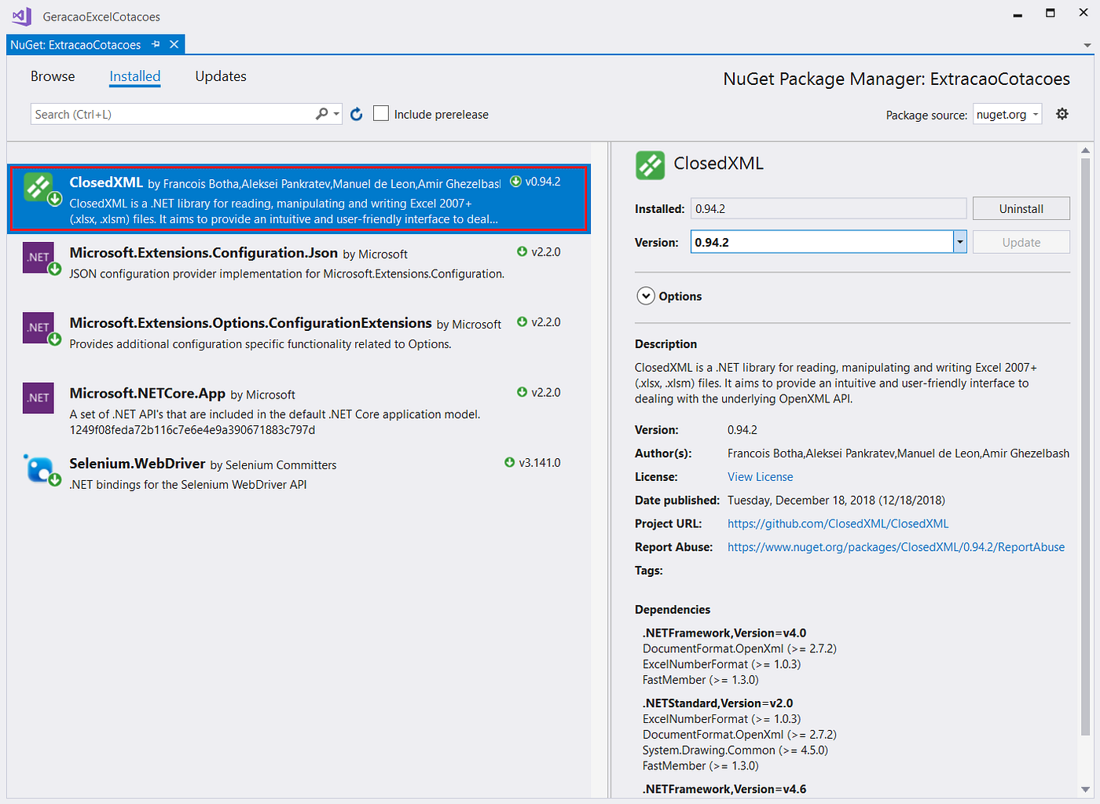Switch to the Browse tab
This screenshot has width=1100, height=804.
tap(53, 76)
